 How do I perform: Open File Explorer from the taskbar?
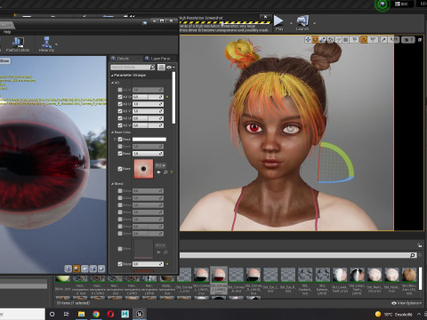pyautogui.click(x=81, y=314)
